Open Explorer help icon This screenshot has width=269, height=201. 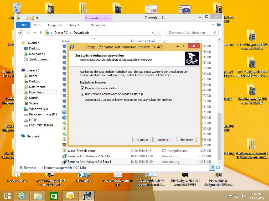(219, 25)
